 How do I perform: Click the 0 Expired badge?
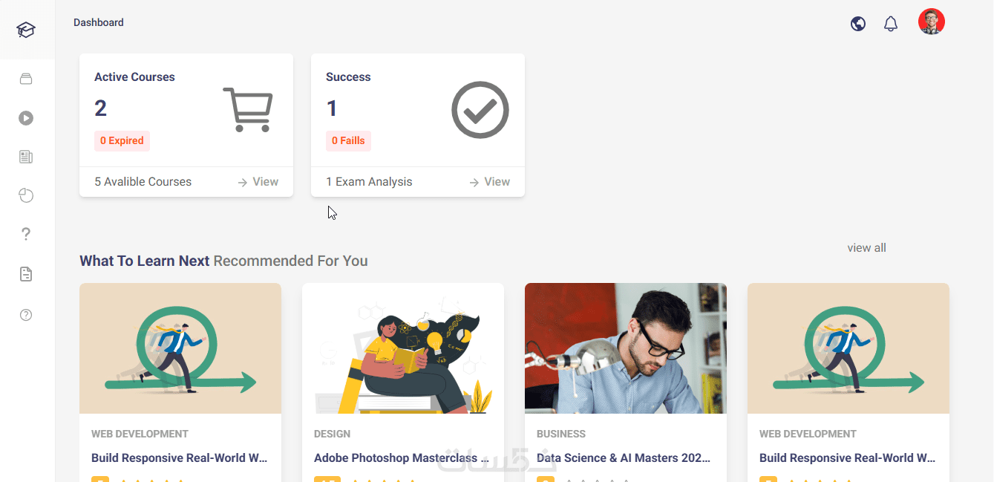coord(122,141)
